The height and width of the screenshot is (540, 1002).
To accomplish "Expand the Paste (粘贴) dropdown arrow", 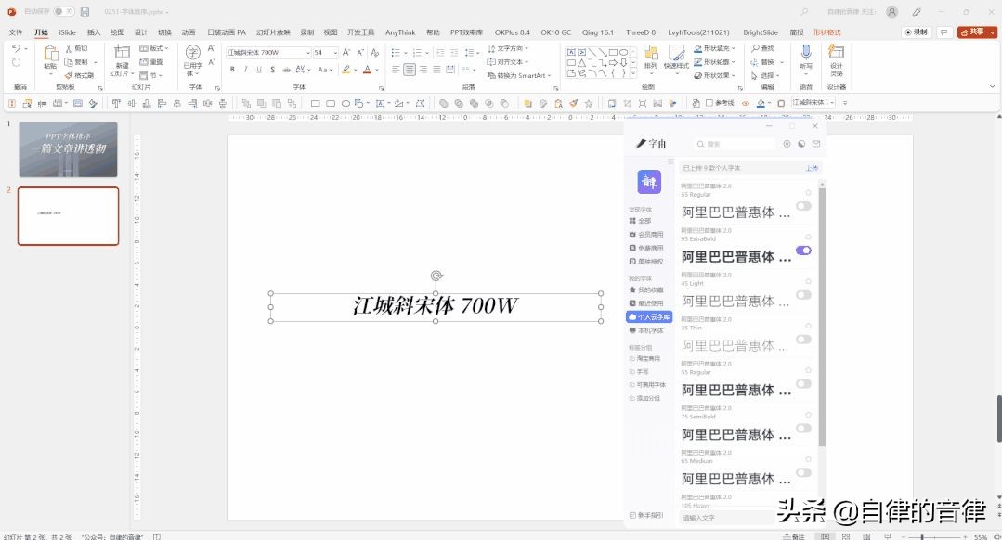I will pos(49,74).
